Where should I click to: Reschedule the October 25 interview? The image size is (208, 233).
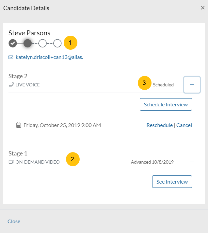coord(159,125)
